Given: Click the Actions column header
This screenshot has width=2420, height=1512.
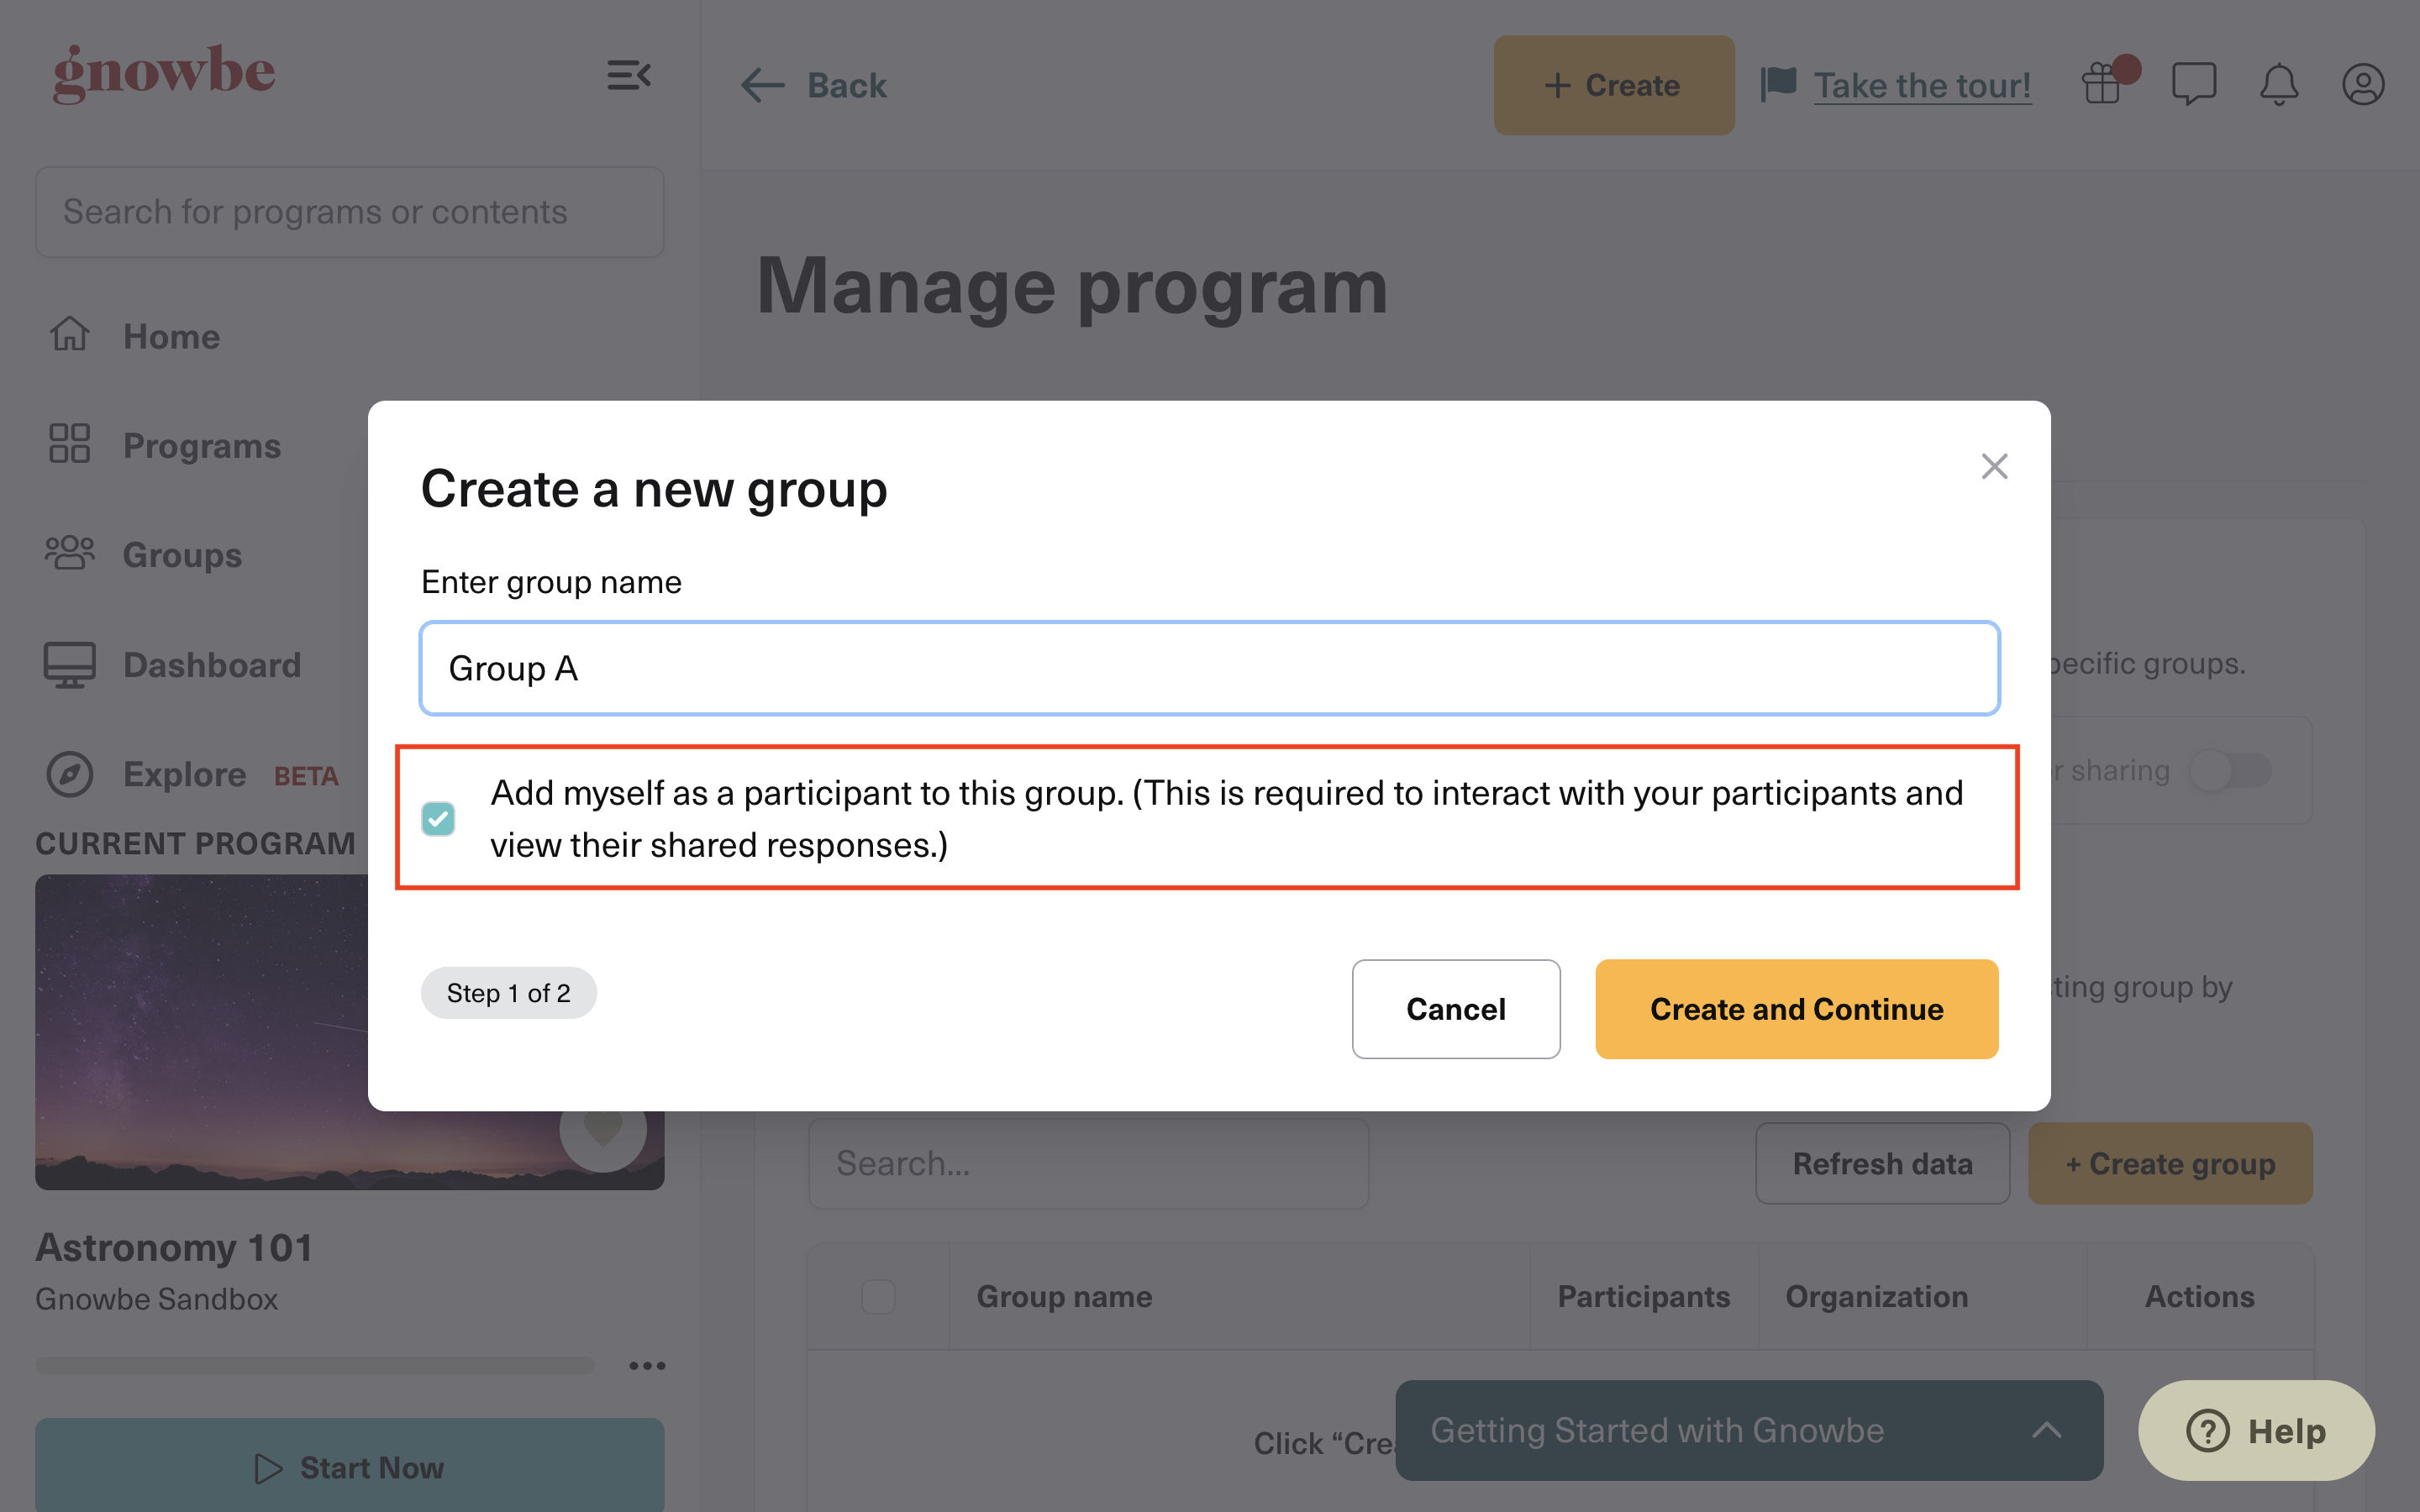Looking at the screenshot, I should click(x=2199, y=1297).
